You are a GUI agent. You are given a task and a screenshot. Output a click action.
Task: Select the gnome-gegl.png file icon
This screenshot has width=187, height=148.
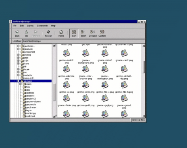tap(105, 98)
